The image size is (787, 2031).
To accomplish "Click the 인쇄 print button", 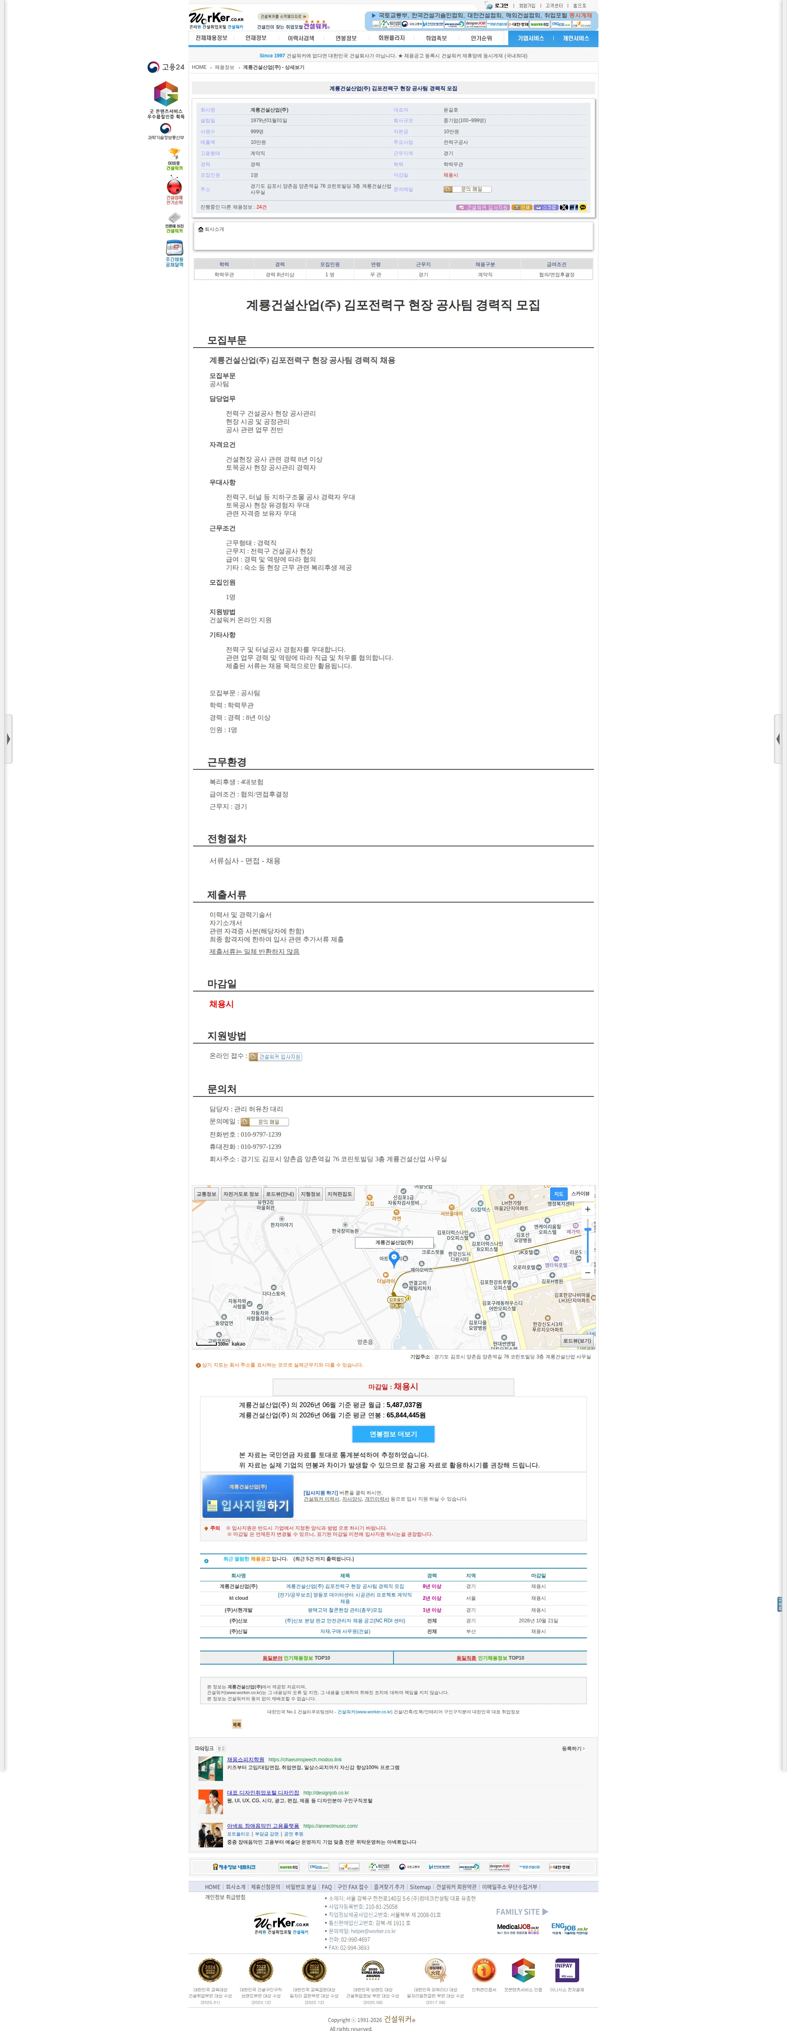I will coord(521,207).
